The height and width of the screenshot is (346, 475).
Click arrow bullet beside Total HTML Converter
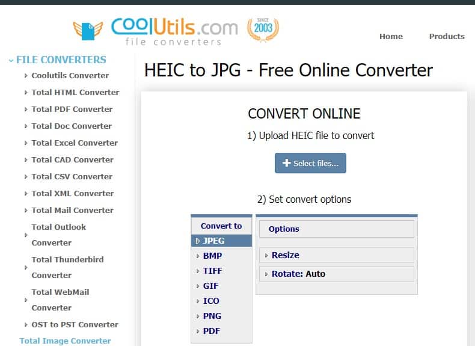(x=26, y=93)
